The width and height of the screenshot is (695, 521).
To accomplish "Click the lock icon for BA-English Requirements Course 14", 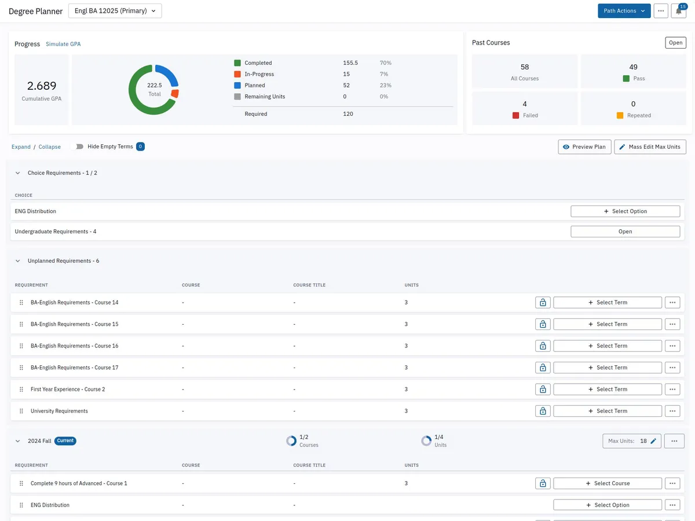I will click(x=543, y=302).
